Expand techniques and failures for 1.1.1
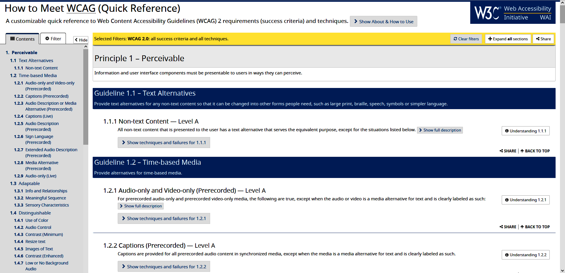The image size is (565, 273). click(164, 142)
